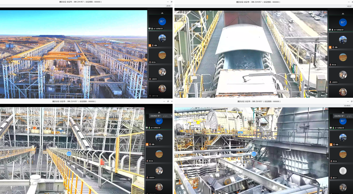This screenshot has width=353, height=194.
Task: Select 周鹏's avatar in the 42:22 window
Action: click(343, 40)
